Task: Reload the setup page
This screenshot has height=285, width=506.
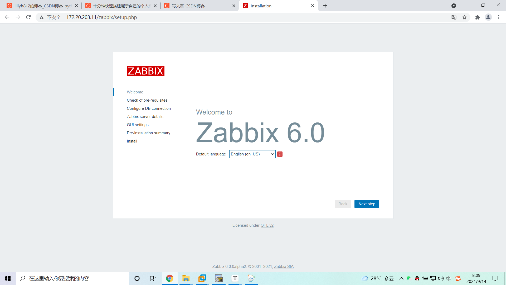Action: pyautogui.click(x=28, y=17)
